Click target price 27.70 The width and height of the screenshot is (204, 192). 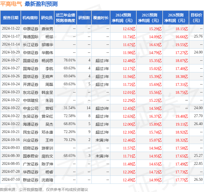coord(198,116)
